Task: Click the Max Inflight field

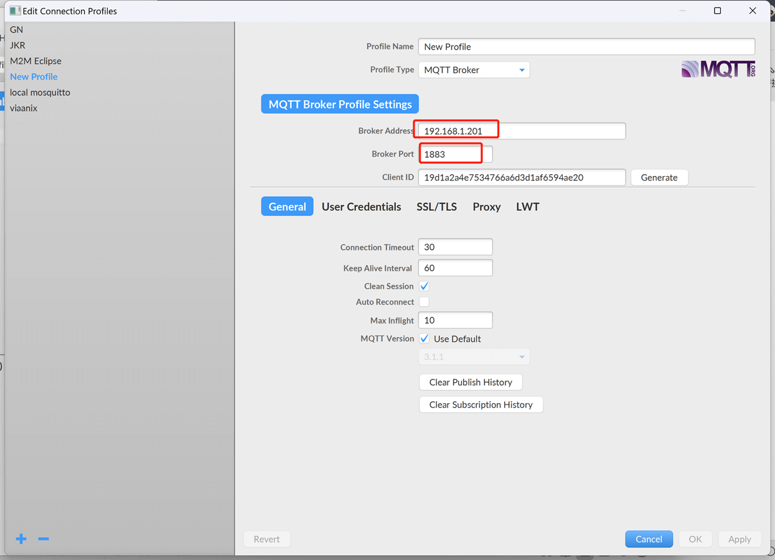Action: 455,320
